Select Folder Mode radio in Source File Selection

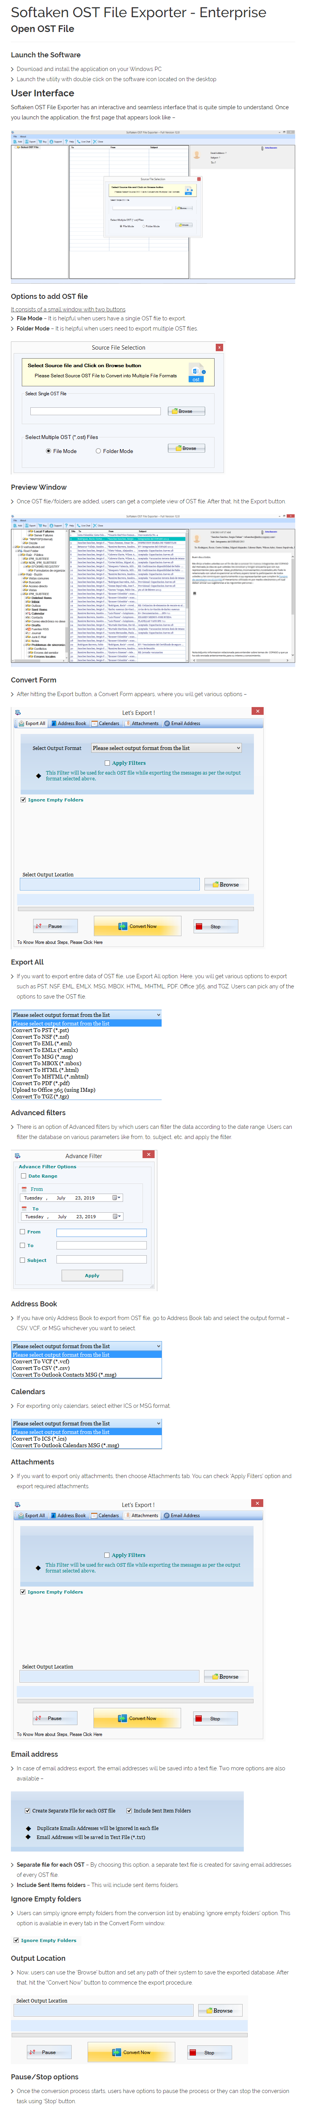click(x=99, y=451)
